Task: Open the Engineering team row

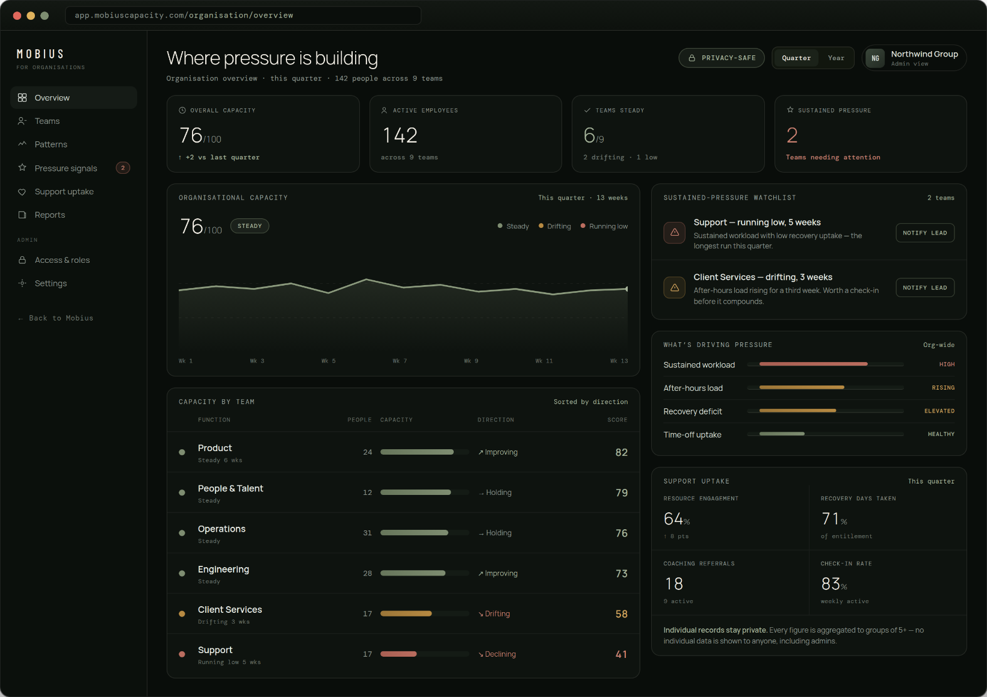Action: pyautogui.click(x=403, y=574)
